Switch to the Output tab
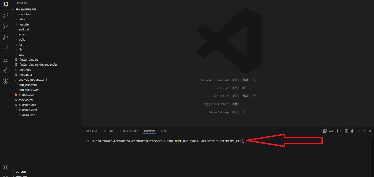The height and width of the screenshot is (177, 374). pos(108,131)
